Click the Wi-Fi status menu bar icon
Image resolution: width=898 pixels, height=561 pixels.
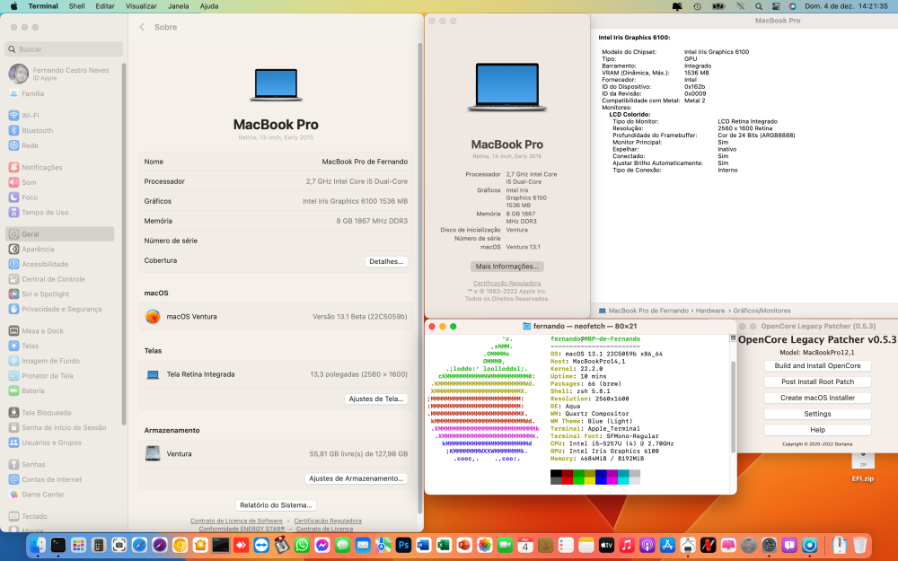[x=740, y=6]
